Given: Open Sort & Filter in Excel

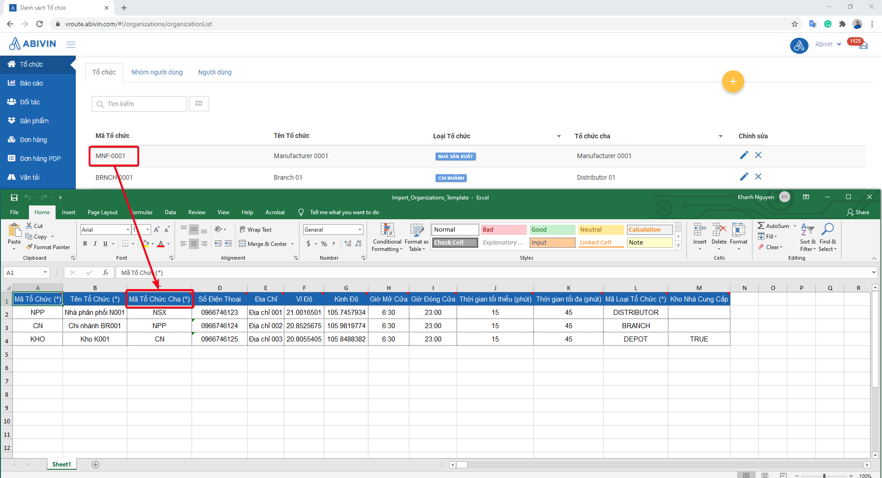Looking at the screenshot, I should pos(808,237).
